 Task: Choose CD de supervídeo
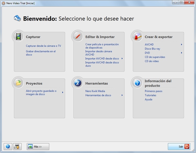coord(155,57)
